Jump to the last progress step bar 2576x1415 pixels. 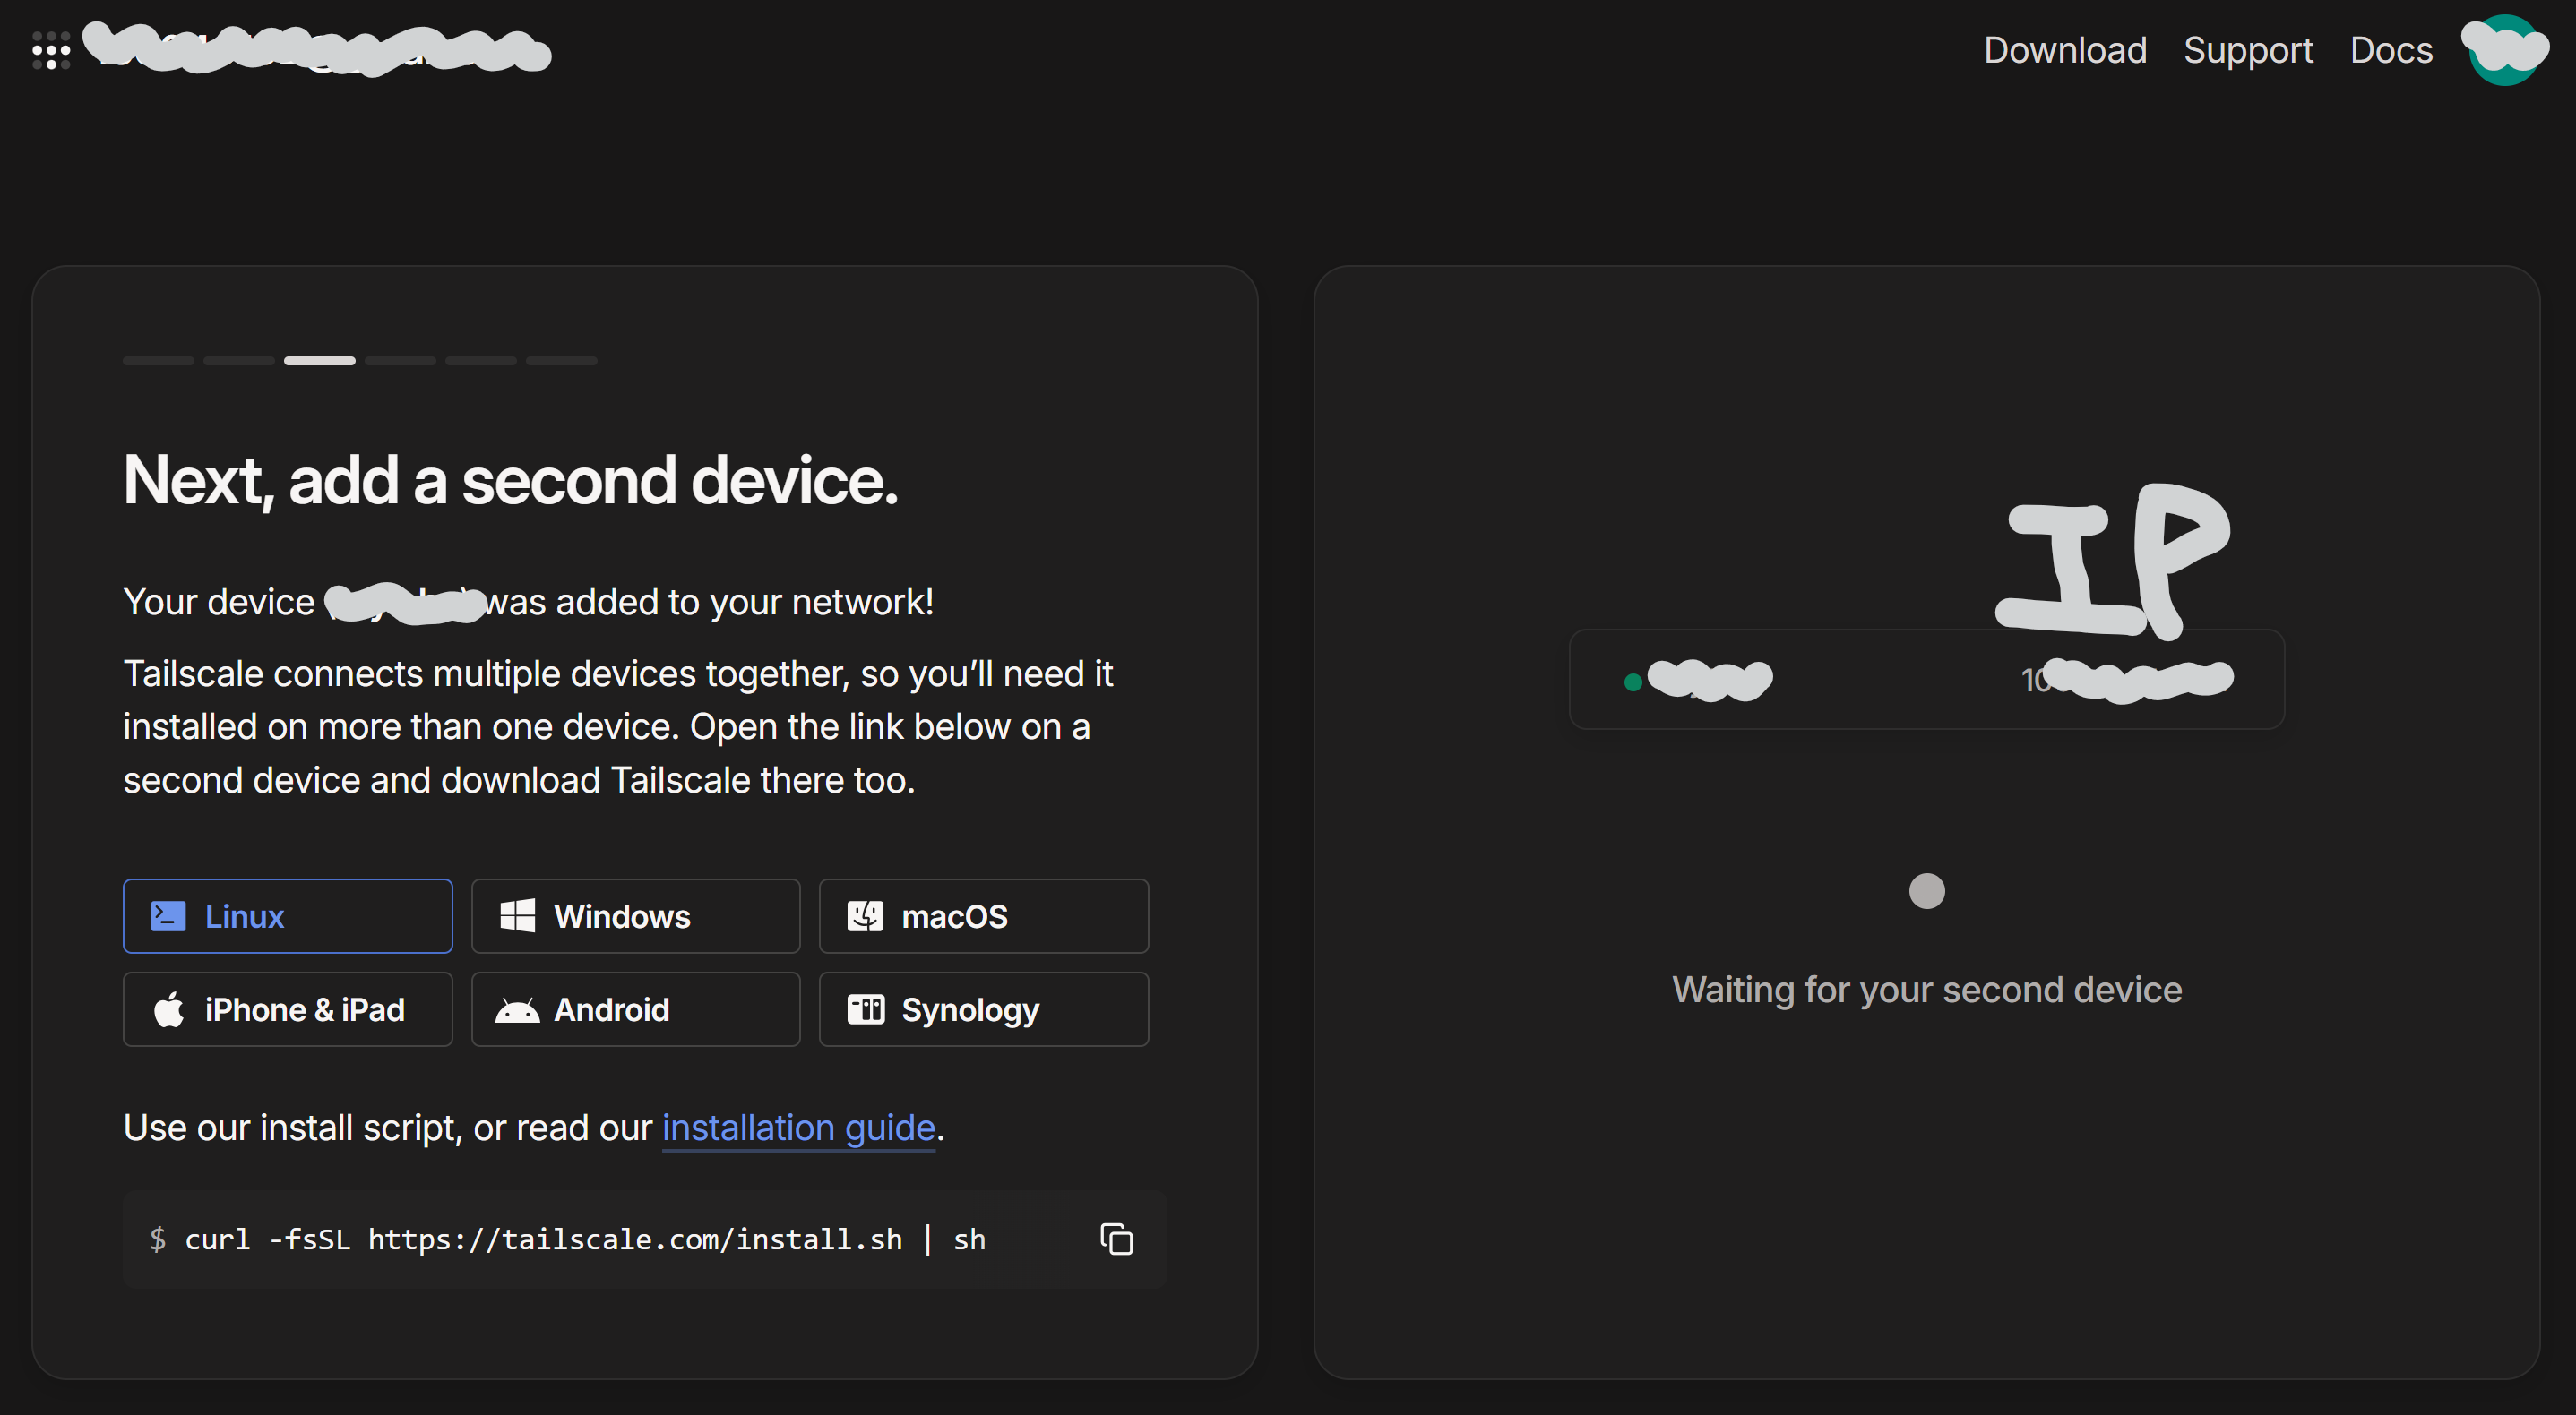click(561, 361)
